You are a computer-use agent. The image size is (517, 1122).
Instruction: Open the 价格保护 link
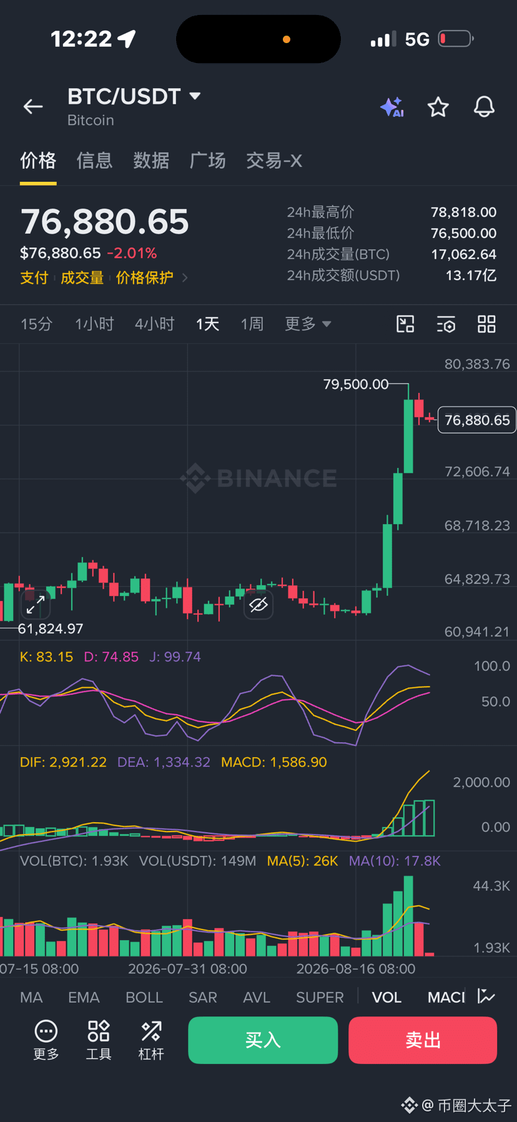(144, 277)
